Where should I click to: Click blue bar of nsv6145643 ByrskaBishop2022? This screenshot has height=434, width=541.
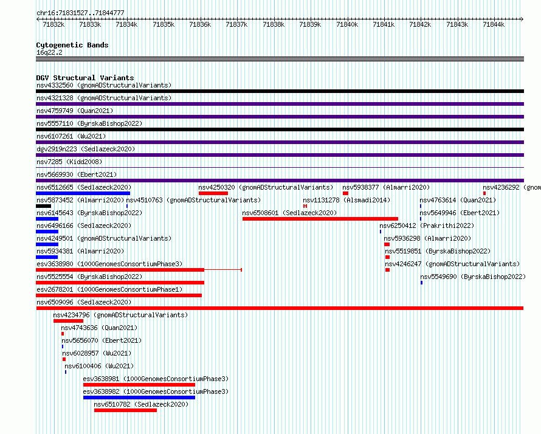point(47,219)
